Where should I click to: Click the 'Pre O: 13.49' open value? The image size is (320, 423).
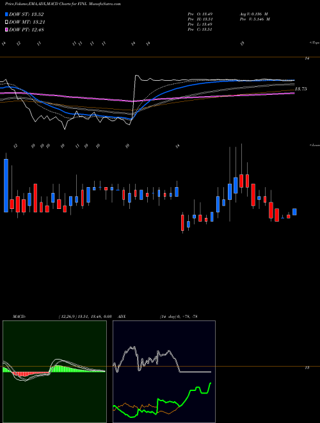[x=200, y=14]
